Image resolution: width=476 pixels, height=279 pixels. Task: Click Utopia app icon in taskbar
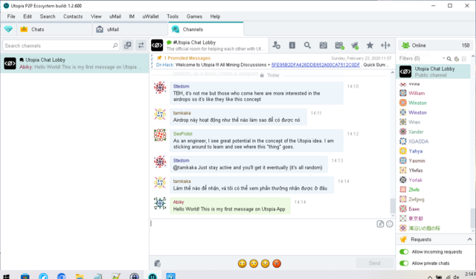pos(152,276)
